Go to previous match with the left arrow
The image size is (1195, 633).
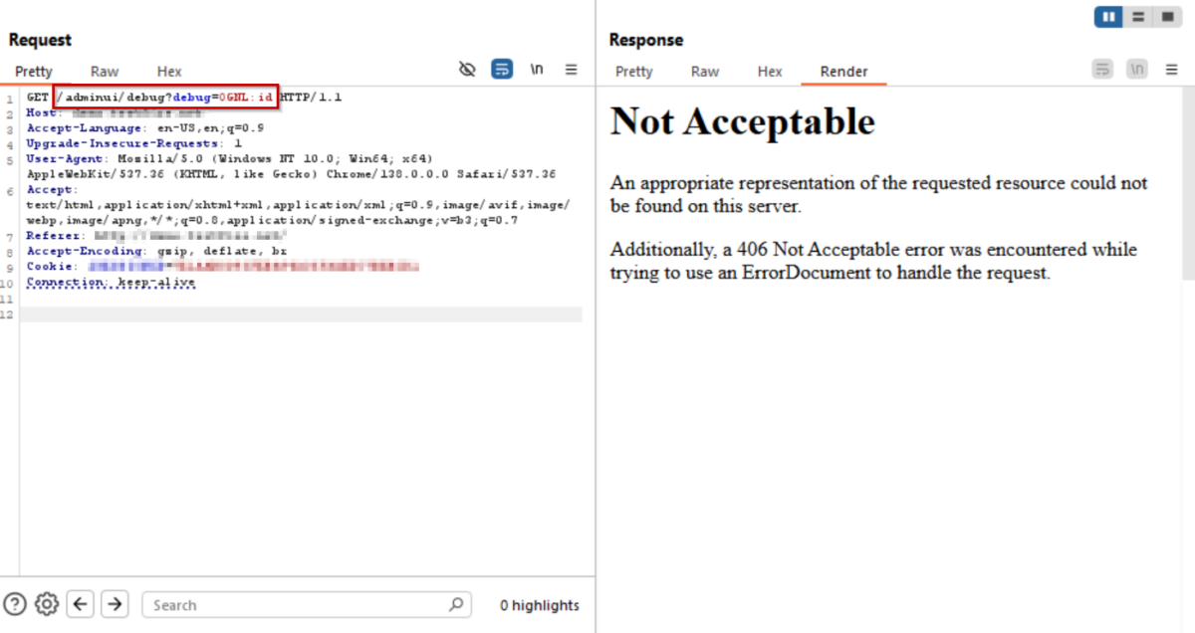80,604
